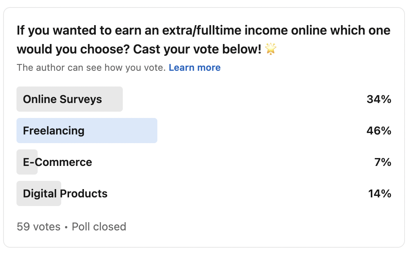Open the Learn more link
This screenshot has width=412, height=254.
coord(195,68)
